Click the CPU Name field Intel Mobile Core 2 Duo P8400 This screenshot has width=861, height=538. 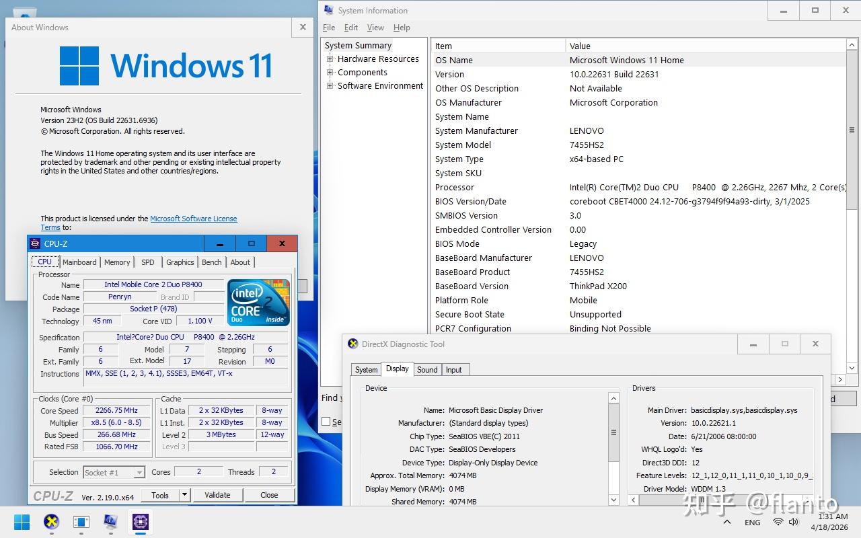pos(153,284)
